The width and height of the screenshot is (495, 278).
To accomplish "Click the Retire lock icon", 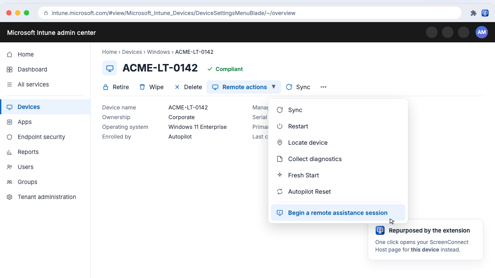I will (x=106, y=87).
